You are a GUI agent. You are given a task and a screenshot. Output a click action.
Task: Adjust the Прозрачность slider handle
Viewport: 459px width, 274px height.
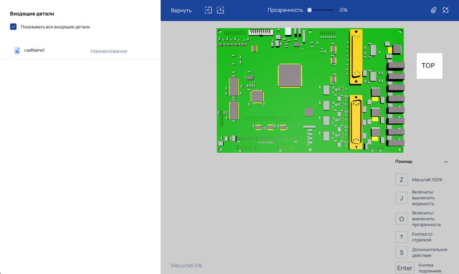310,10
